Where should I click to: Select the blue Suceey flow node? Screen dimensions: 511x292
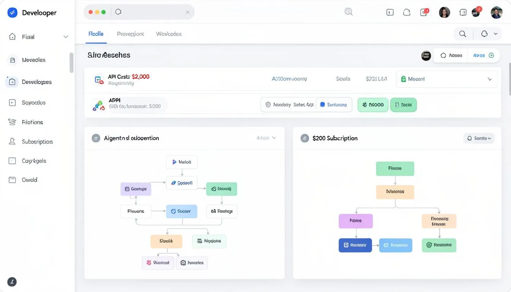[182, 211]
